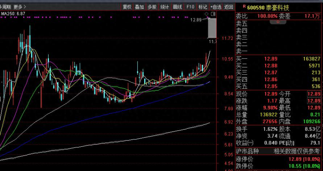Screen dimensions: 323x171
Task: Click the 返回 back button
Action: 229,7
